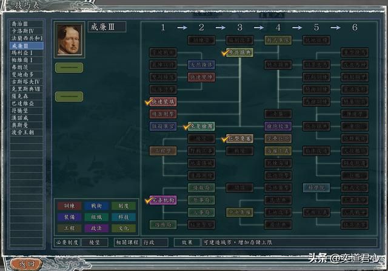This screenshot has height=271, width=388.
Task: Select 克里斯典VII in the leader list
Action: pyautogui.click(x=27, y=89)
